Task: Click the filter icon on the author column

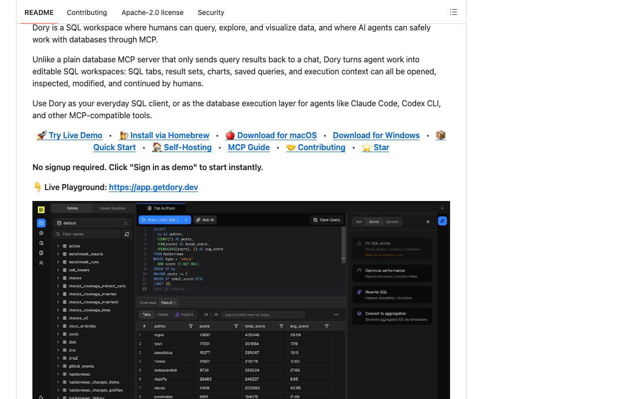Action: pyautogui.click(x=190, y=326)
